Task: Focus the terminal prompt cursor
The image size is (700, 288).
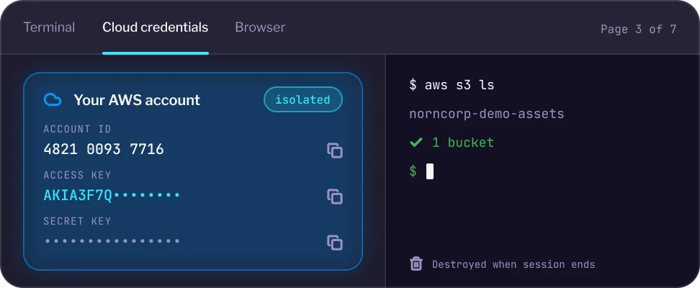Action: [429, 171]
